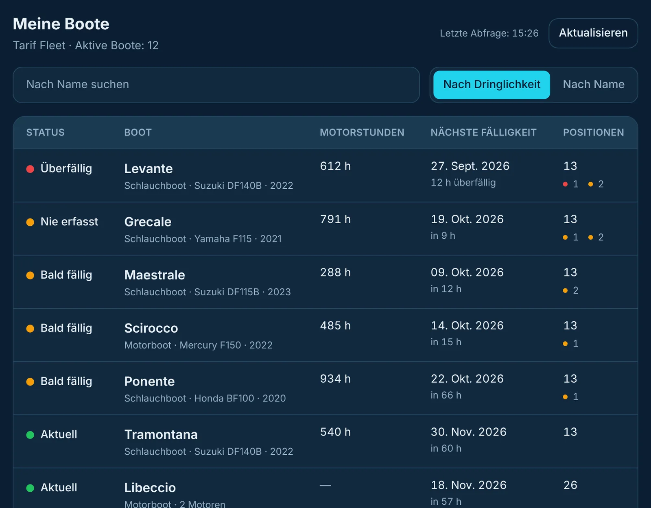Click Maestrale's orange positions dot
Image resolution: width=651 pixels, height=508 pixels.
coord(565,290)
